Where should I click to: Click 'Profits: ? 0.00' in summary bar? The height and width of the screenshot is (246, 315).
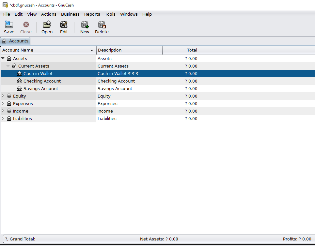[x=297, y=239]
